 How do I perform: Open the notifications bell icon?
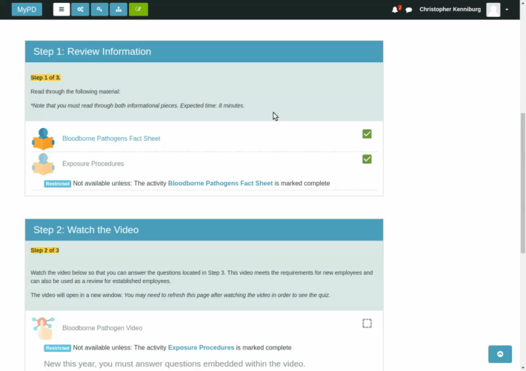pos(395,10)
